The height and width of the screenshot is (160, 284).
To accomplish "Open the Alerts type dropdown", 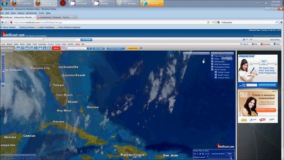I will (227, 59).
